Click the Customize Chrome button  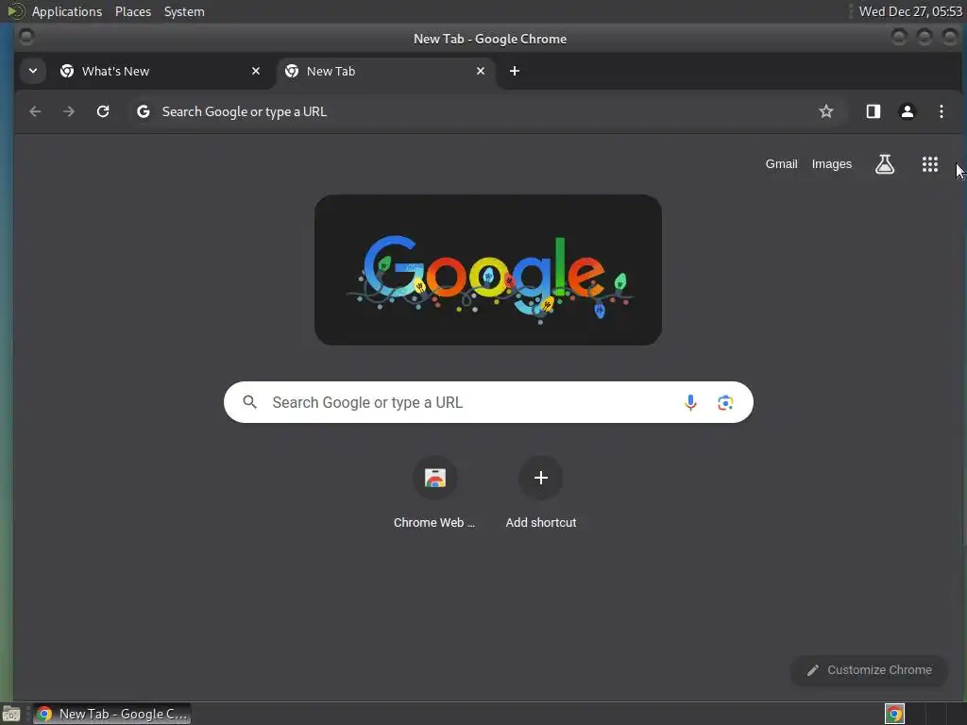coord(870,670)
